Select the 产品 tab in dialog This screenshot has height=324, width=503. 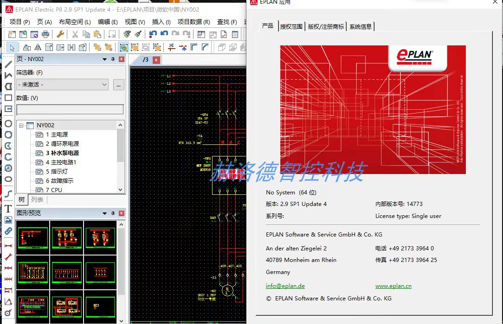pyautogui.click(x=268, y=26)
